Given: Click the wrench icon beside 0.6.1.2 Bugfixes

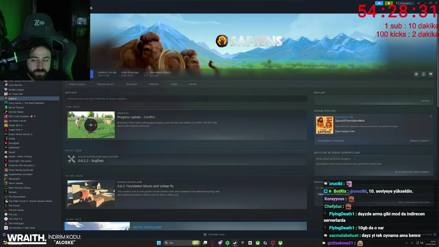Looking at the screenshot, I should tap(71, 159).
